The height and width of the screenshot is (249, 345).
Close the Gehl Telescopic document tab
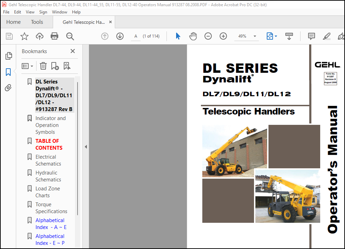click(x=110, y=22)
